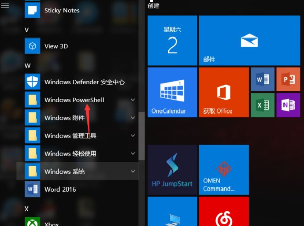The height and width of the screenshot is (226, 304).
Task: Launch the Excel small tile
Action: (x=262, y=105)
